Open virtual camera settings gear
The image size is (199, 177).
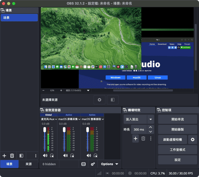point(192,139)
